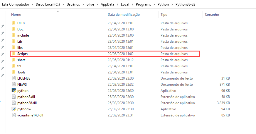
Task: Click the Tools folder name
Action: [x=21, y=72]
